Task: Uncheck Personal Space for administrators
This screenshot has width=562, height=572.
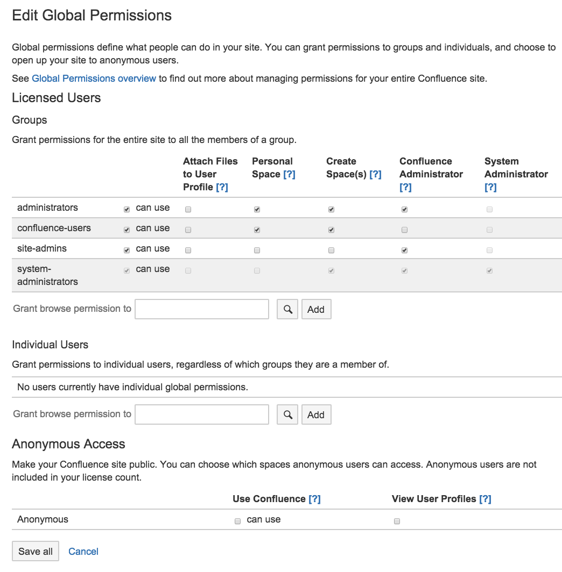Action: (x=257, y=210)
